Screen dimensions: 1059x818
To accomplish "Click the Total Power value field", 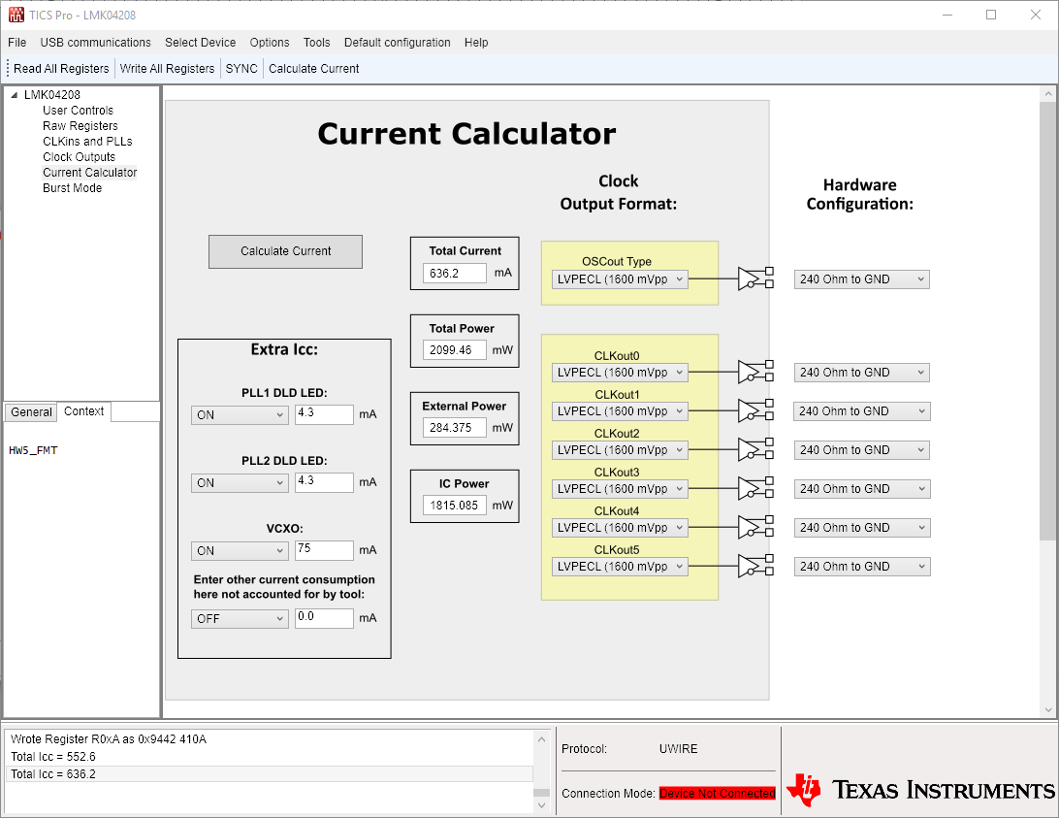I will click(454, 350).
